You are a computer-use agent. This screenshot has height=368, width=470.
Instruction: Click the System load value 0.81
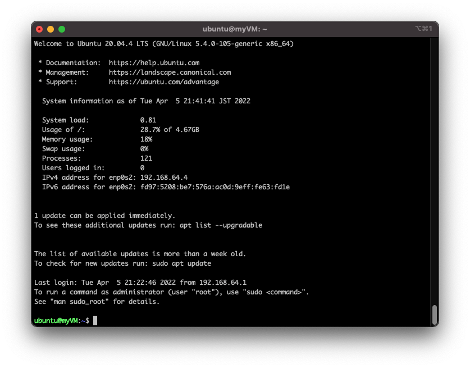point(148,120)
